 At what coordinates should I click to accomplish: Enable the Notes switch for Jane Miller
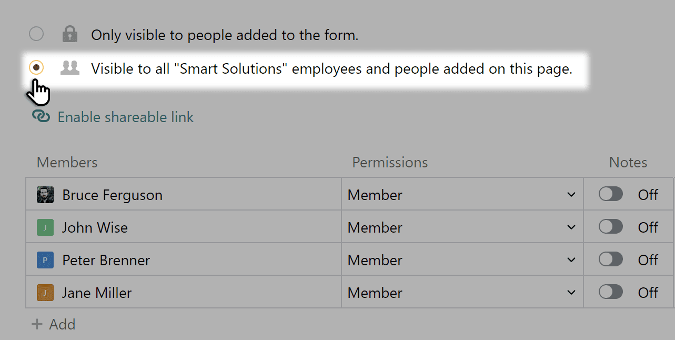point(611,292)
